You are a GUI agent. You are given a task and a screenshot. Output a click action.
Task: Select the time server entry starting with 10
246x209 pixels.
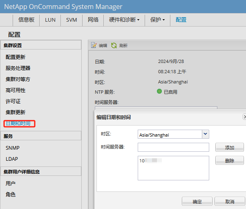[151, 161]
